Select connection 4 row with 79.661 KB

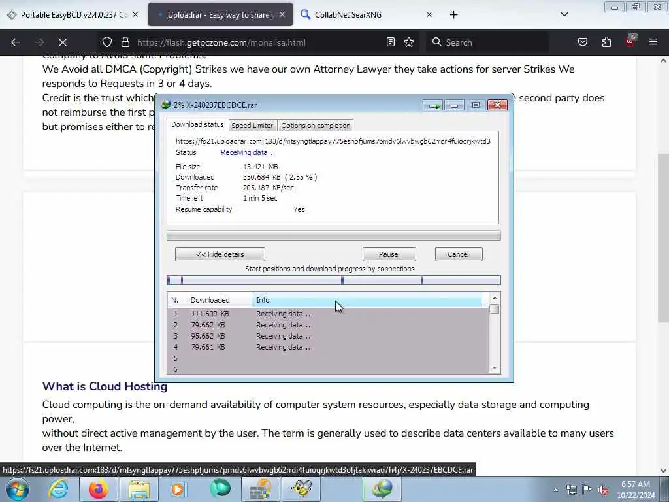click(x=328, y=347)
